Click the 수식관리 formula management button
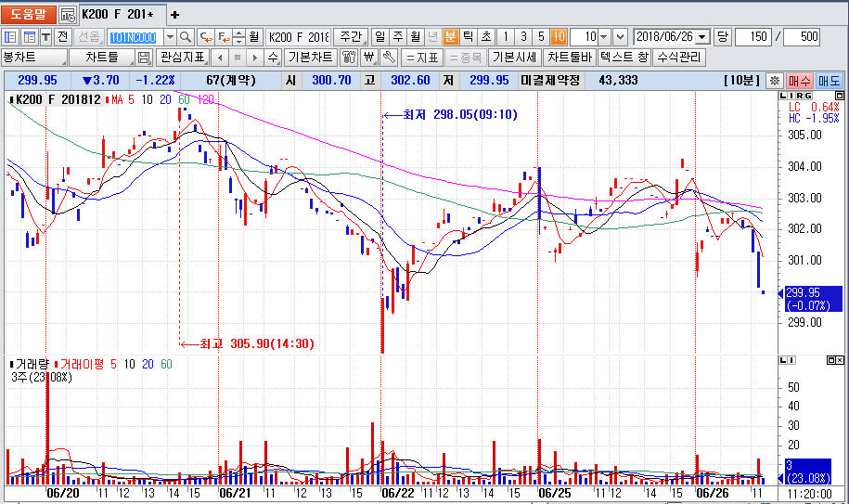Image resolution: width=849 pixels, height=504 pixels. (x=679, y=58)
